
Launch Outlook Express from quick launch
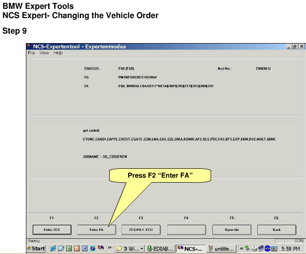click(x=61, y=248)
